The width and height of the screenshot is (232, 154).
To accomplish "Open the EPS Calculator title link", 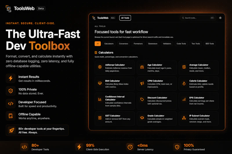I will (197, 98).
